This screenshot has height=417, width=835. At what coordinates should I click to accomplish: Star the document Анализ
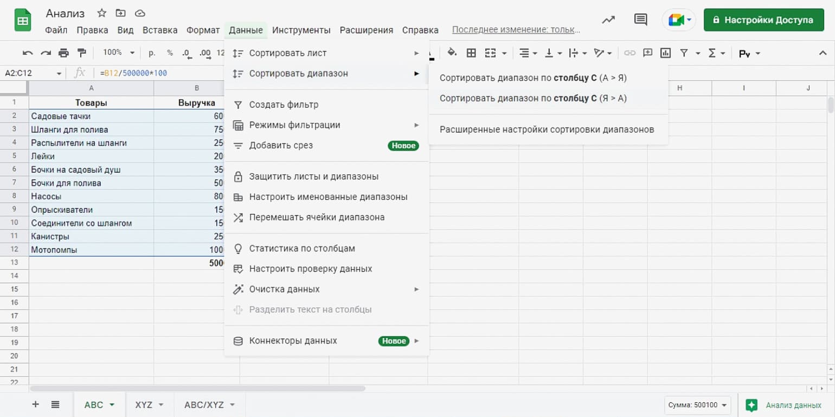101,13
